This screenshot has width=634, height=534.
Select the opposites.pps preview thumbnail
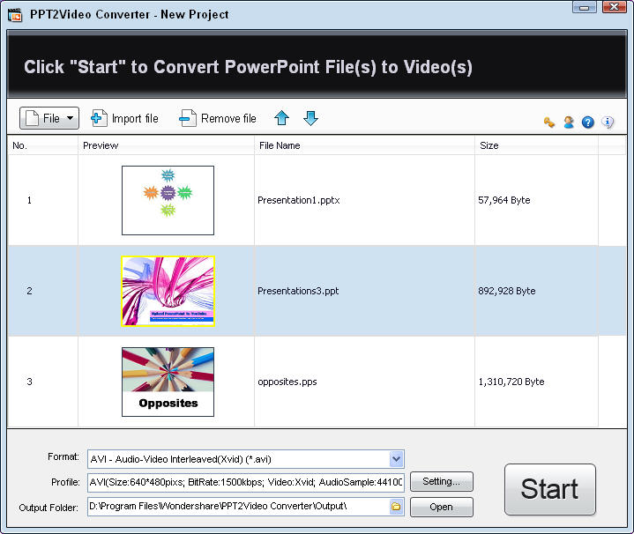[168, 382]
